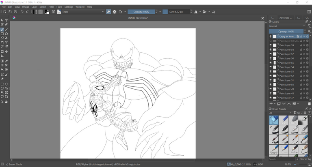This screenshot has width=312, height=167.
Task: Toggle Eraser mode button
Action: [108, 12]
